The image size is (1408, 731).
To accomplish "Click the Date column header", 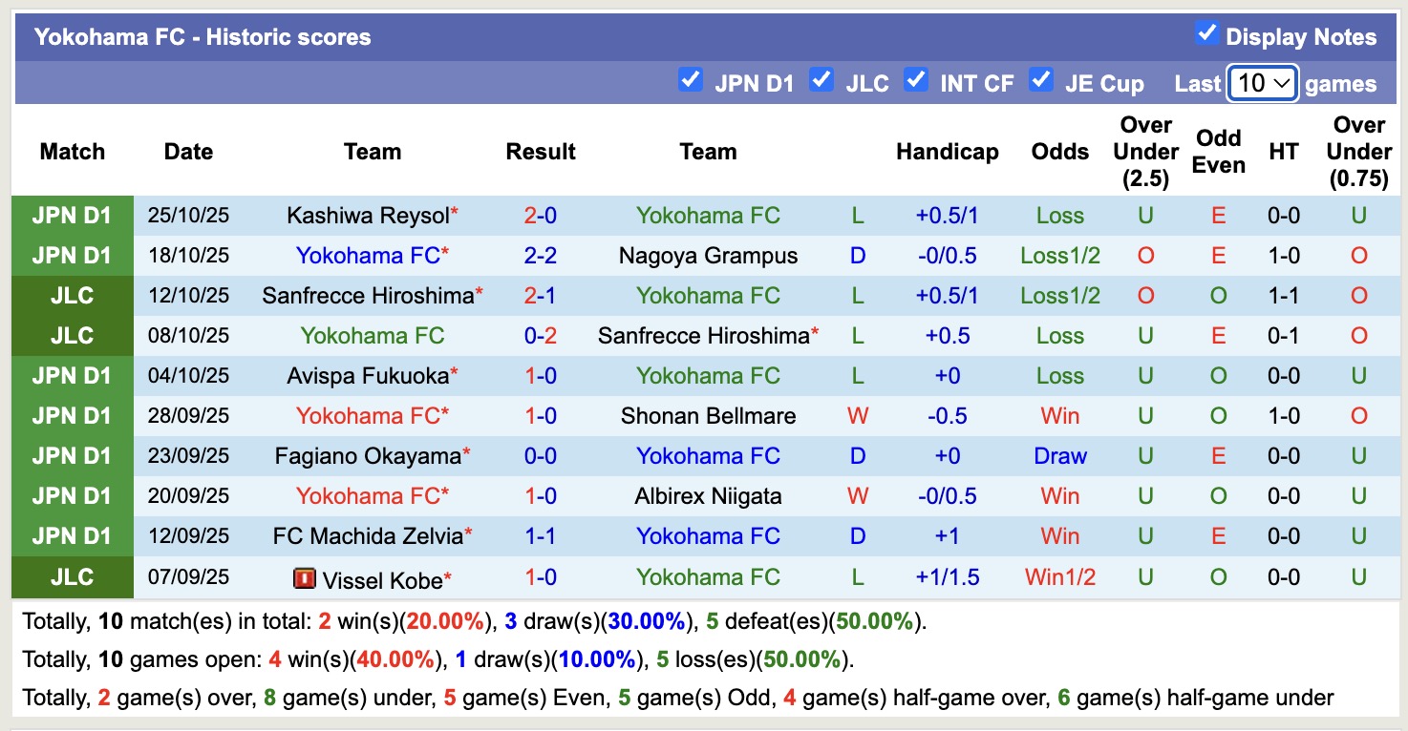I will pos(187,151).
